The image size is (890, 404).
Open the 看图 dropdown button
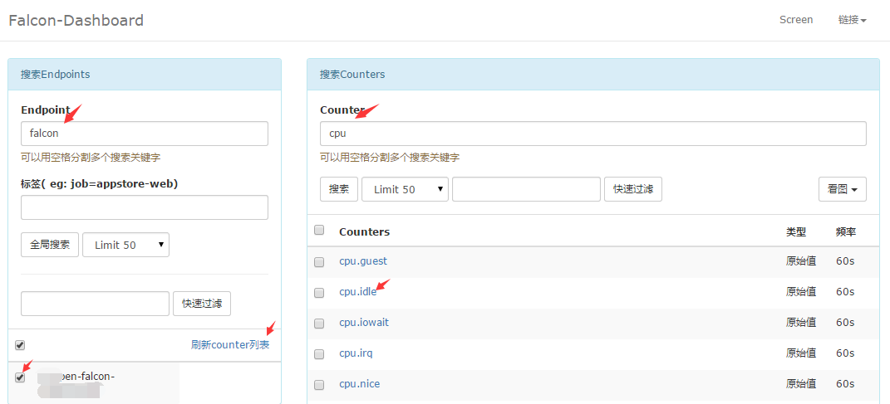842,189
